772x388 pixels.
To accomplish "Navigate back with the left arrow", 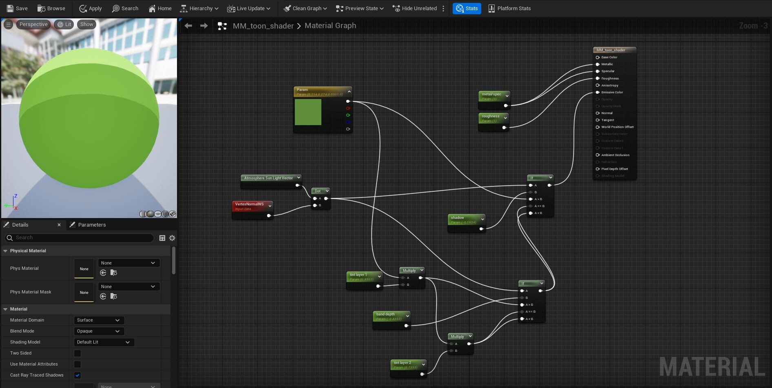I will (188, 26).
